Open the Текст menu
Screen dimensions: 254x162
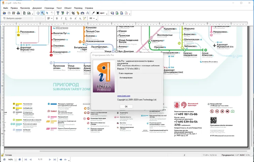point(59,8)
